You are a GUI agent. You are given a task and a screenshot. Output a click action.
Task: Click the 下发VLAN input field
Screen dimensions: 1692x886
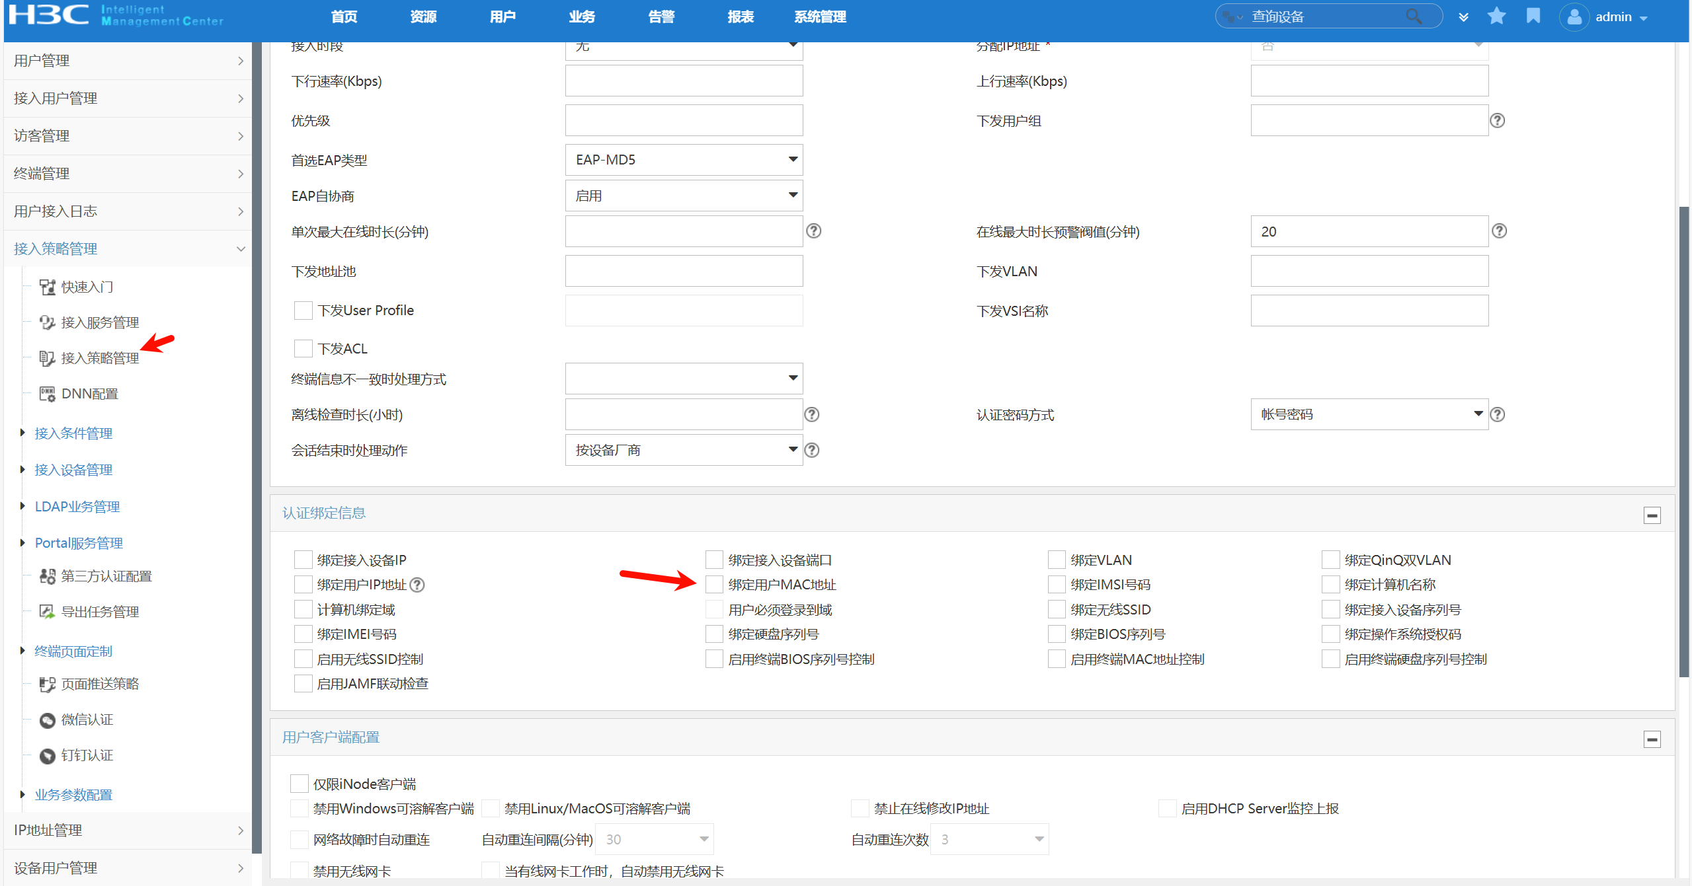(x=1369, y=271)
